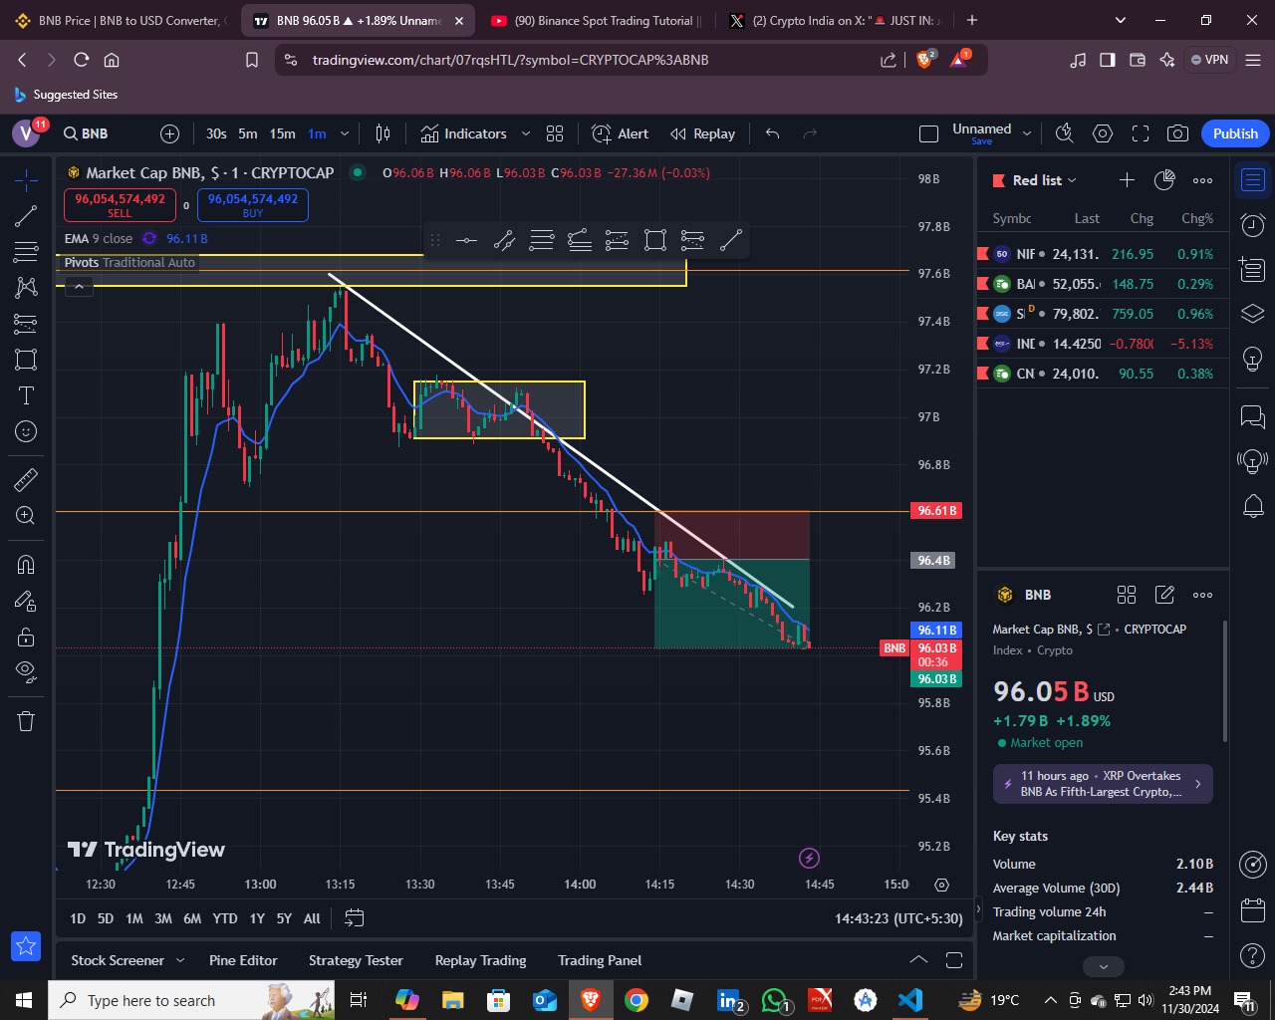Collapse the indicator legend with chevron
This screenshot has height=1020, width=1275.
pos(79,286)
